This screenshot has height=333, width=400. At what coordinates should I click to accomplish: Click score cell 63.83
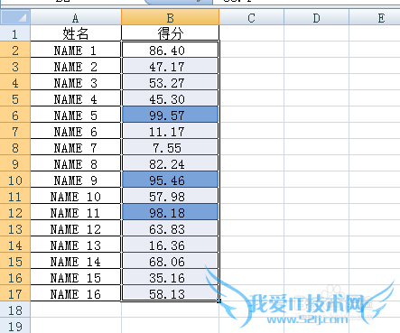(x=170, y=228)
